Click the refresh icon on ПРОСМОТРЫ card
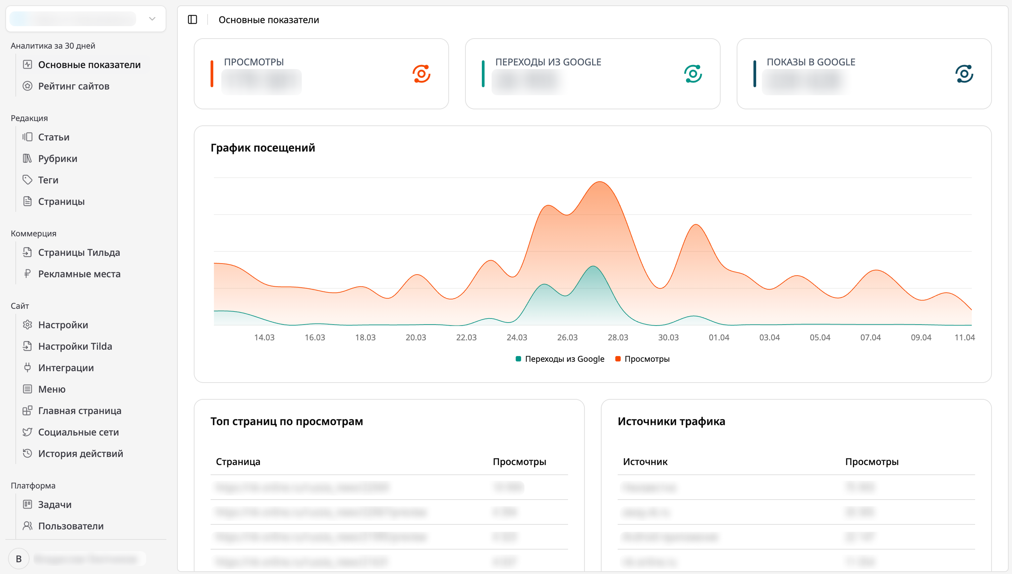The height and width of the screenshot is (574, 1012). tap(421, 73)
